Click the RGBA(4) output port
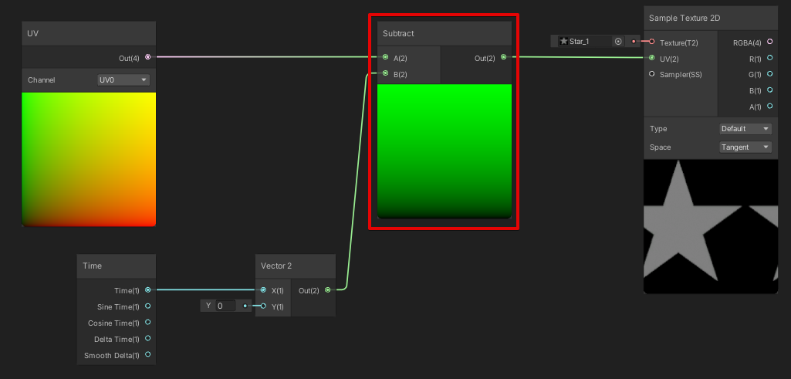Viewport: 791px width, 379px height. [770, 42]
